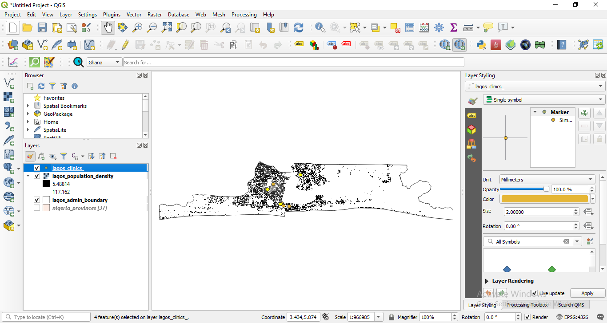Click the Size data-defined override button
The height and width of the screenshot is (323, 607).
tap(589, 212)
